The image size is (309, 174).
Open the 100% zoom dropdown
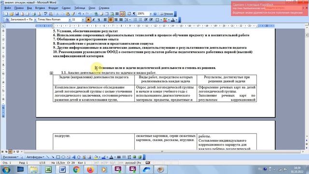click(151, 14)
